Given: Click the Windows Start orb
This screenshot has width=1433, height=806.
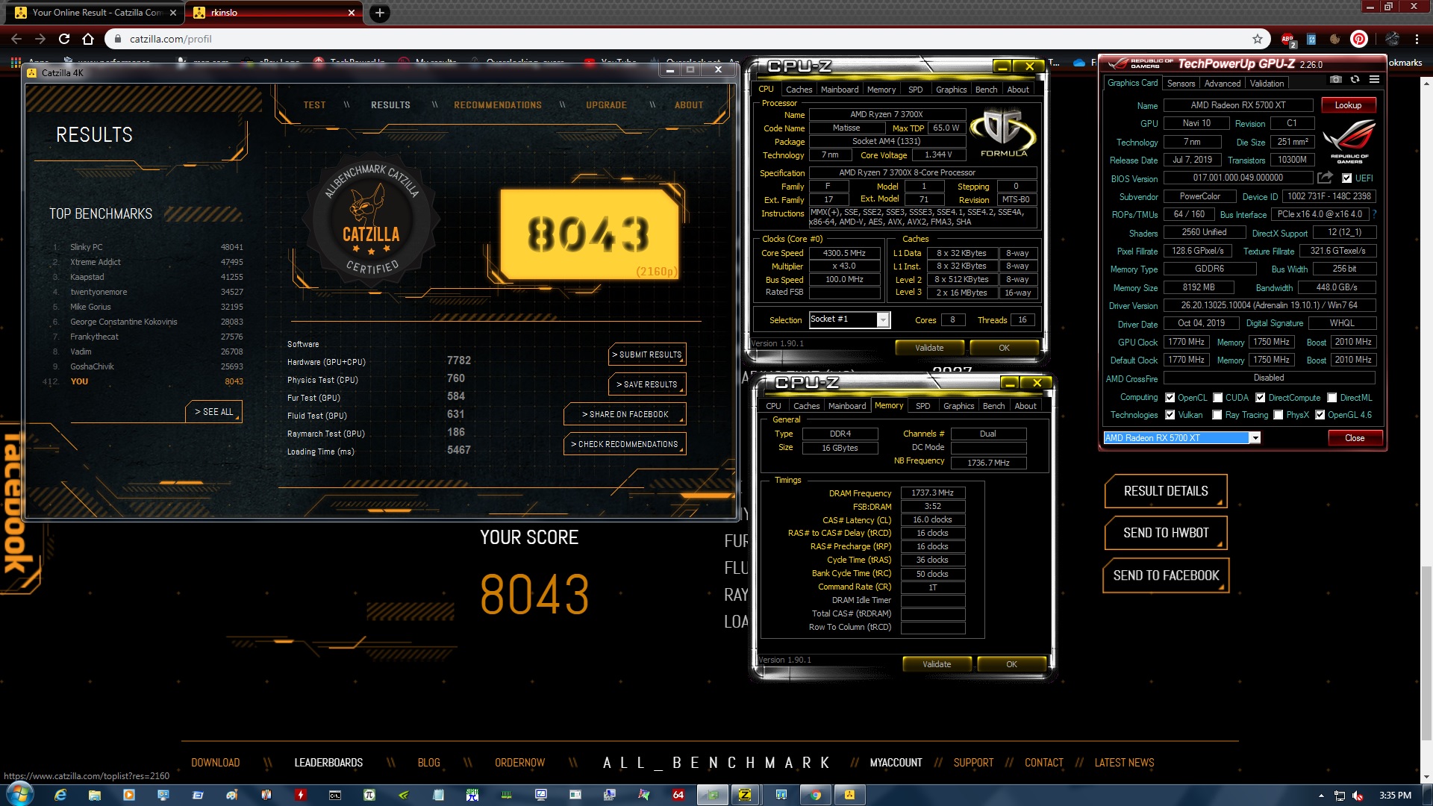Looking at the screenshot, I should point(20,794).
